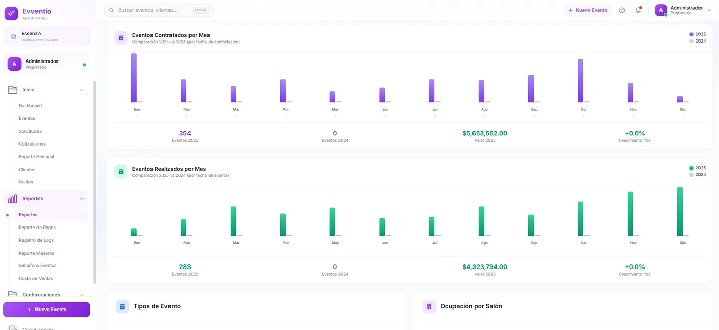719x330 pixels.
Task: Toggle the 2025 legend in Eventos Contratados
Action: tap(697, 34)
